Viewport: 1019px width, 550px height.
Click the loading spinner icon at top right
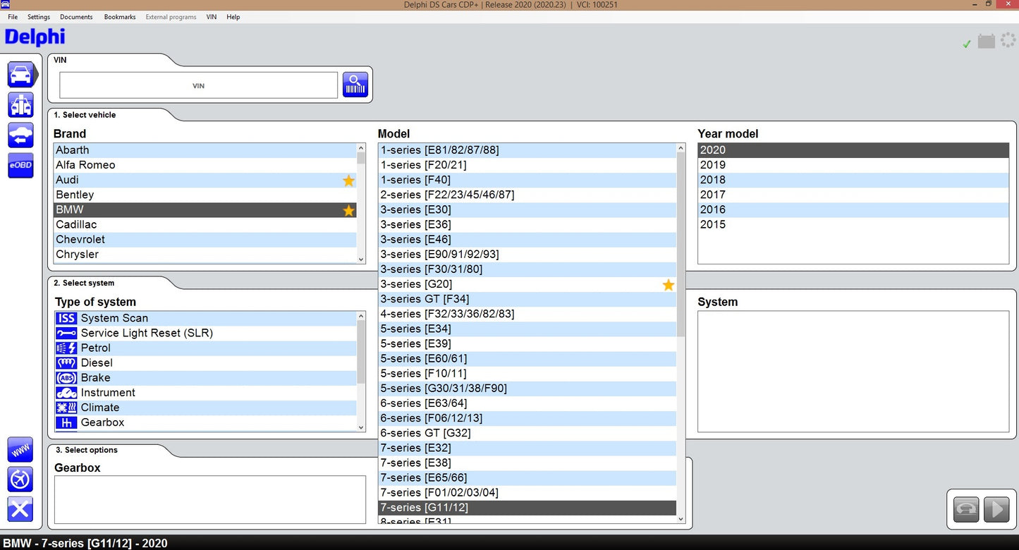pos(1008,41)
